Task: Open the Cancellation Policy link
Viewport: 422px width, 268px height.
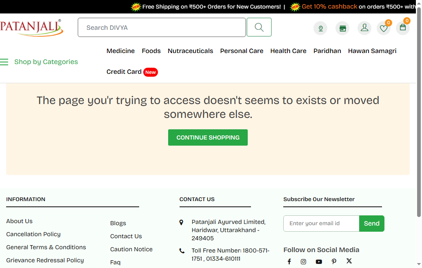Action: pos(33,234)
